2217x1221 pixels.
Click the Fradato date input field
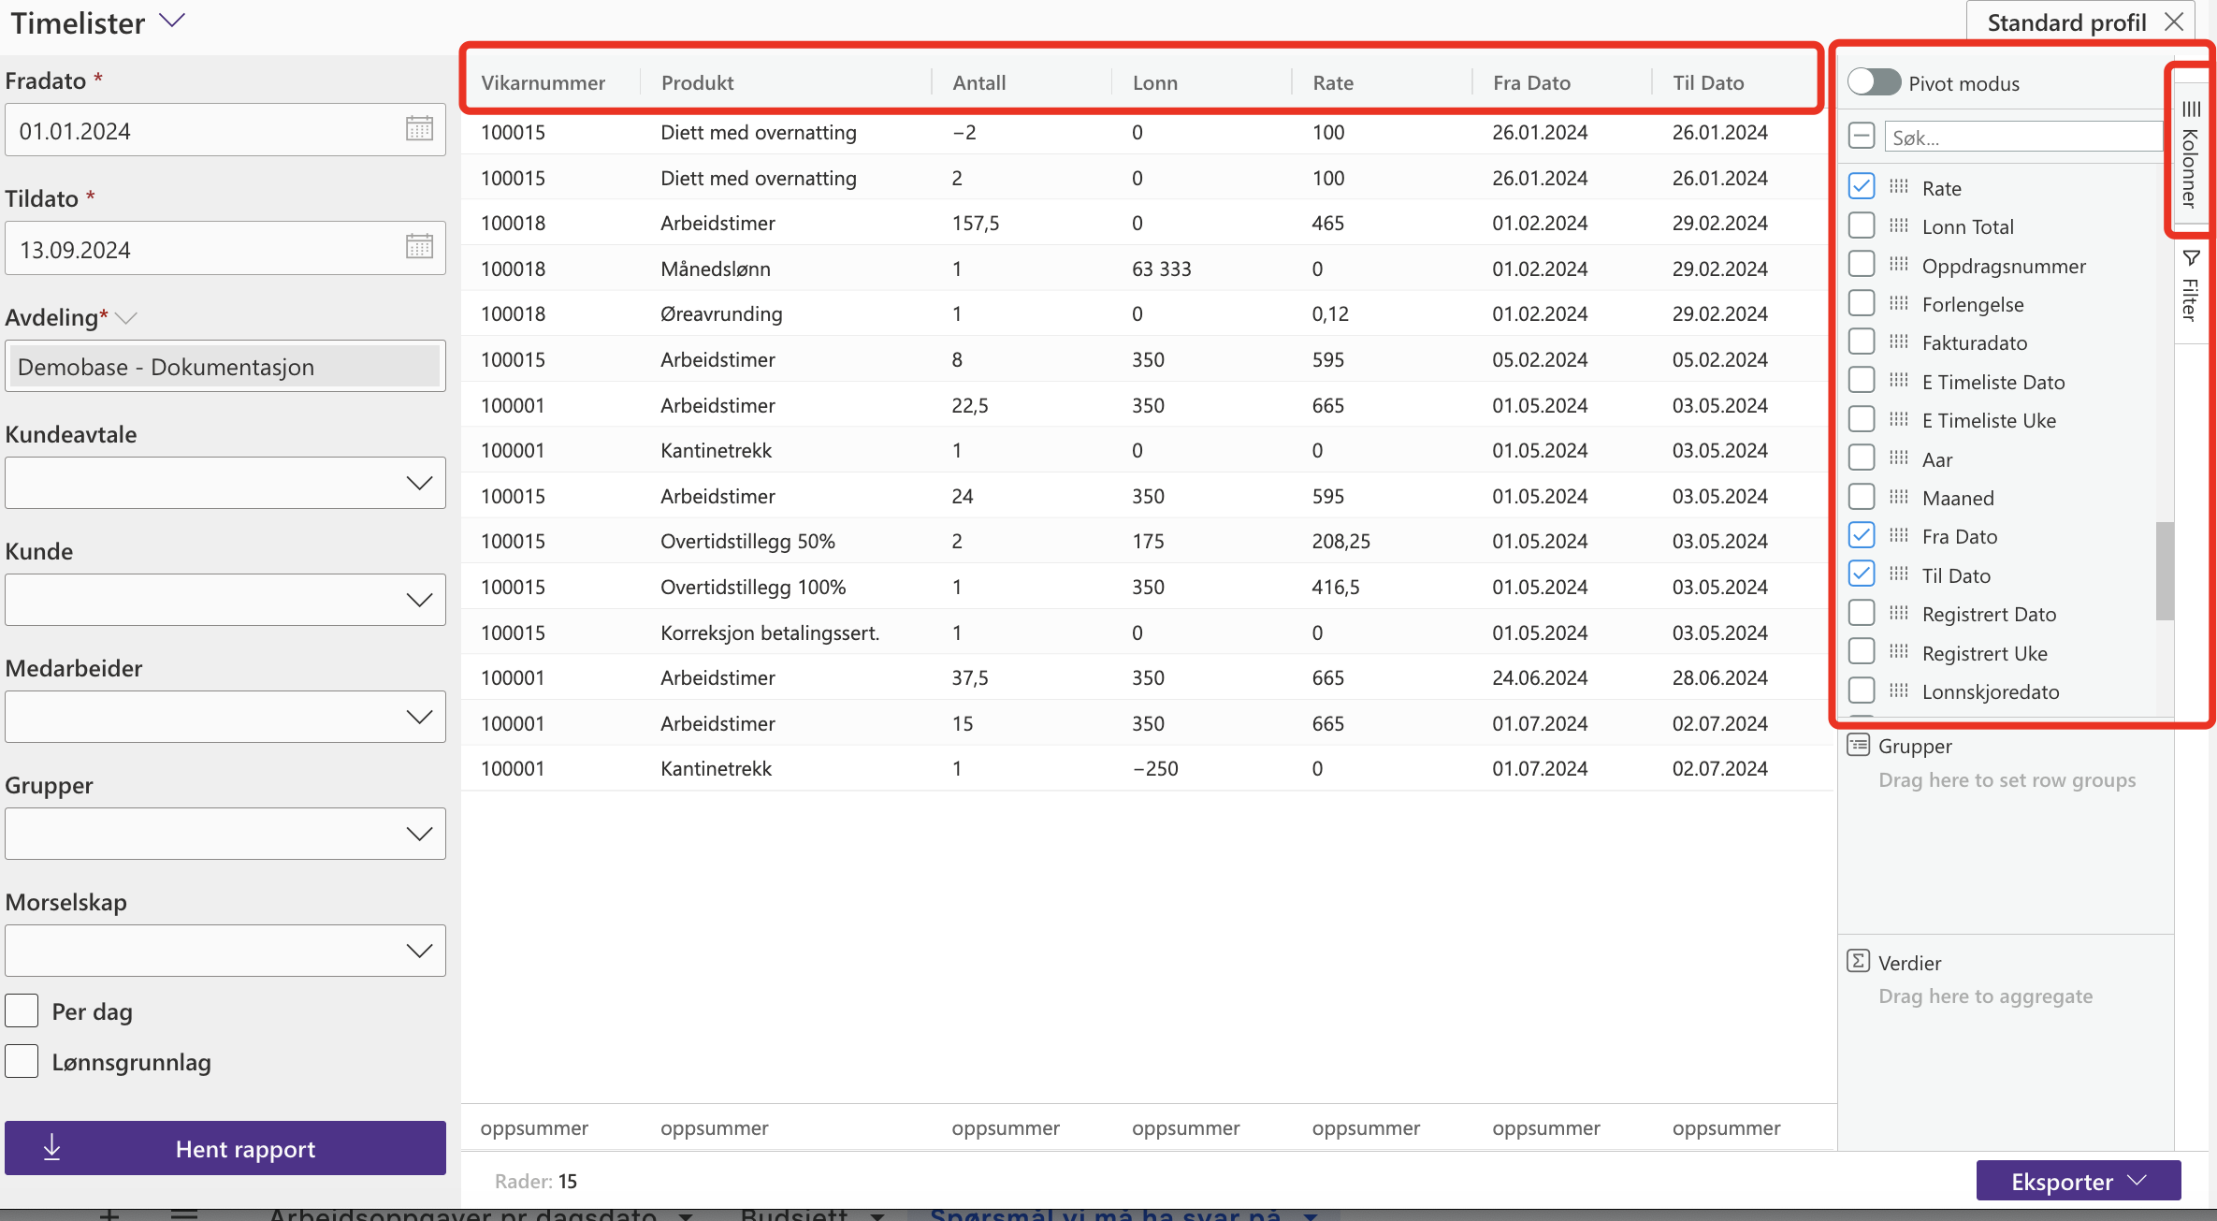(x=225, y=130)
